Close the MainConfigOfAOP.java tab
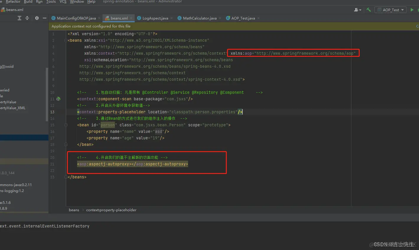 pyautogui.click(x=99, y=18)
